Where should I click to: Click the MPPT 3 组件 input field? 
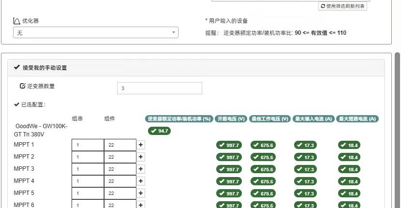point(120,169)
